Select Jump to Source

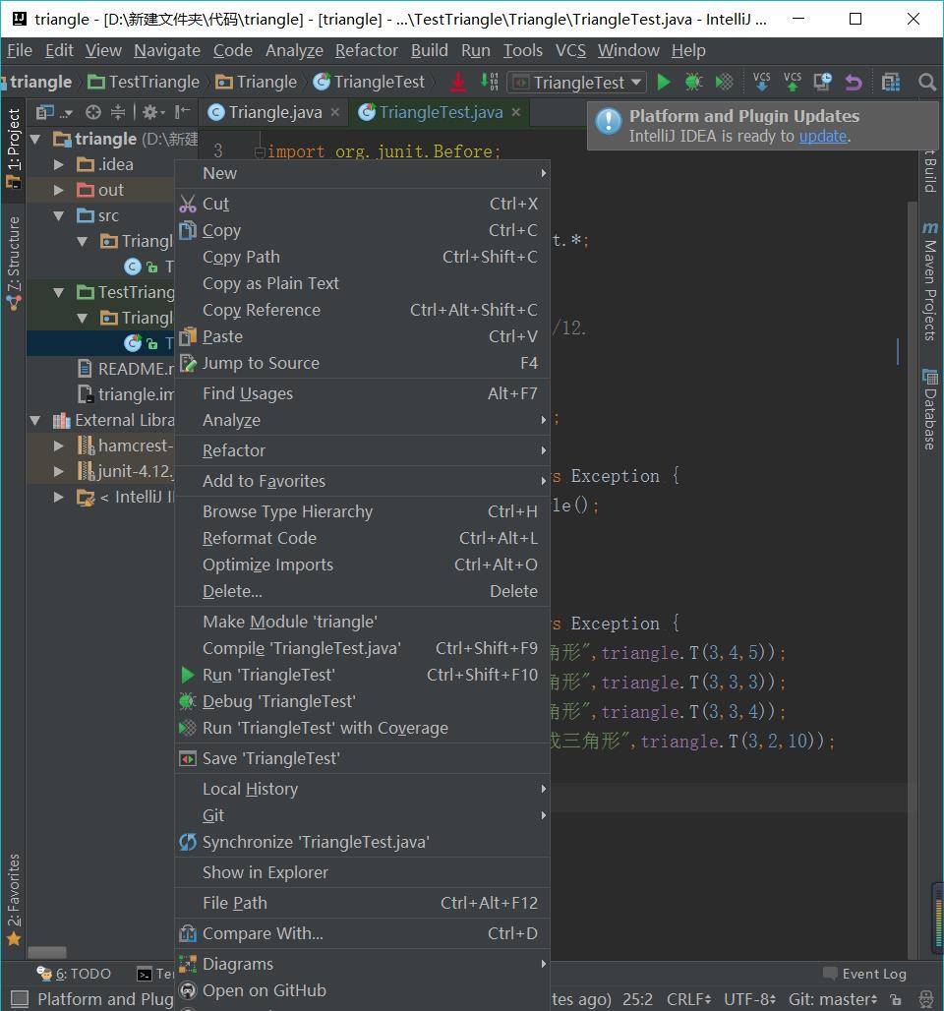(x=363, y=363)
